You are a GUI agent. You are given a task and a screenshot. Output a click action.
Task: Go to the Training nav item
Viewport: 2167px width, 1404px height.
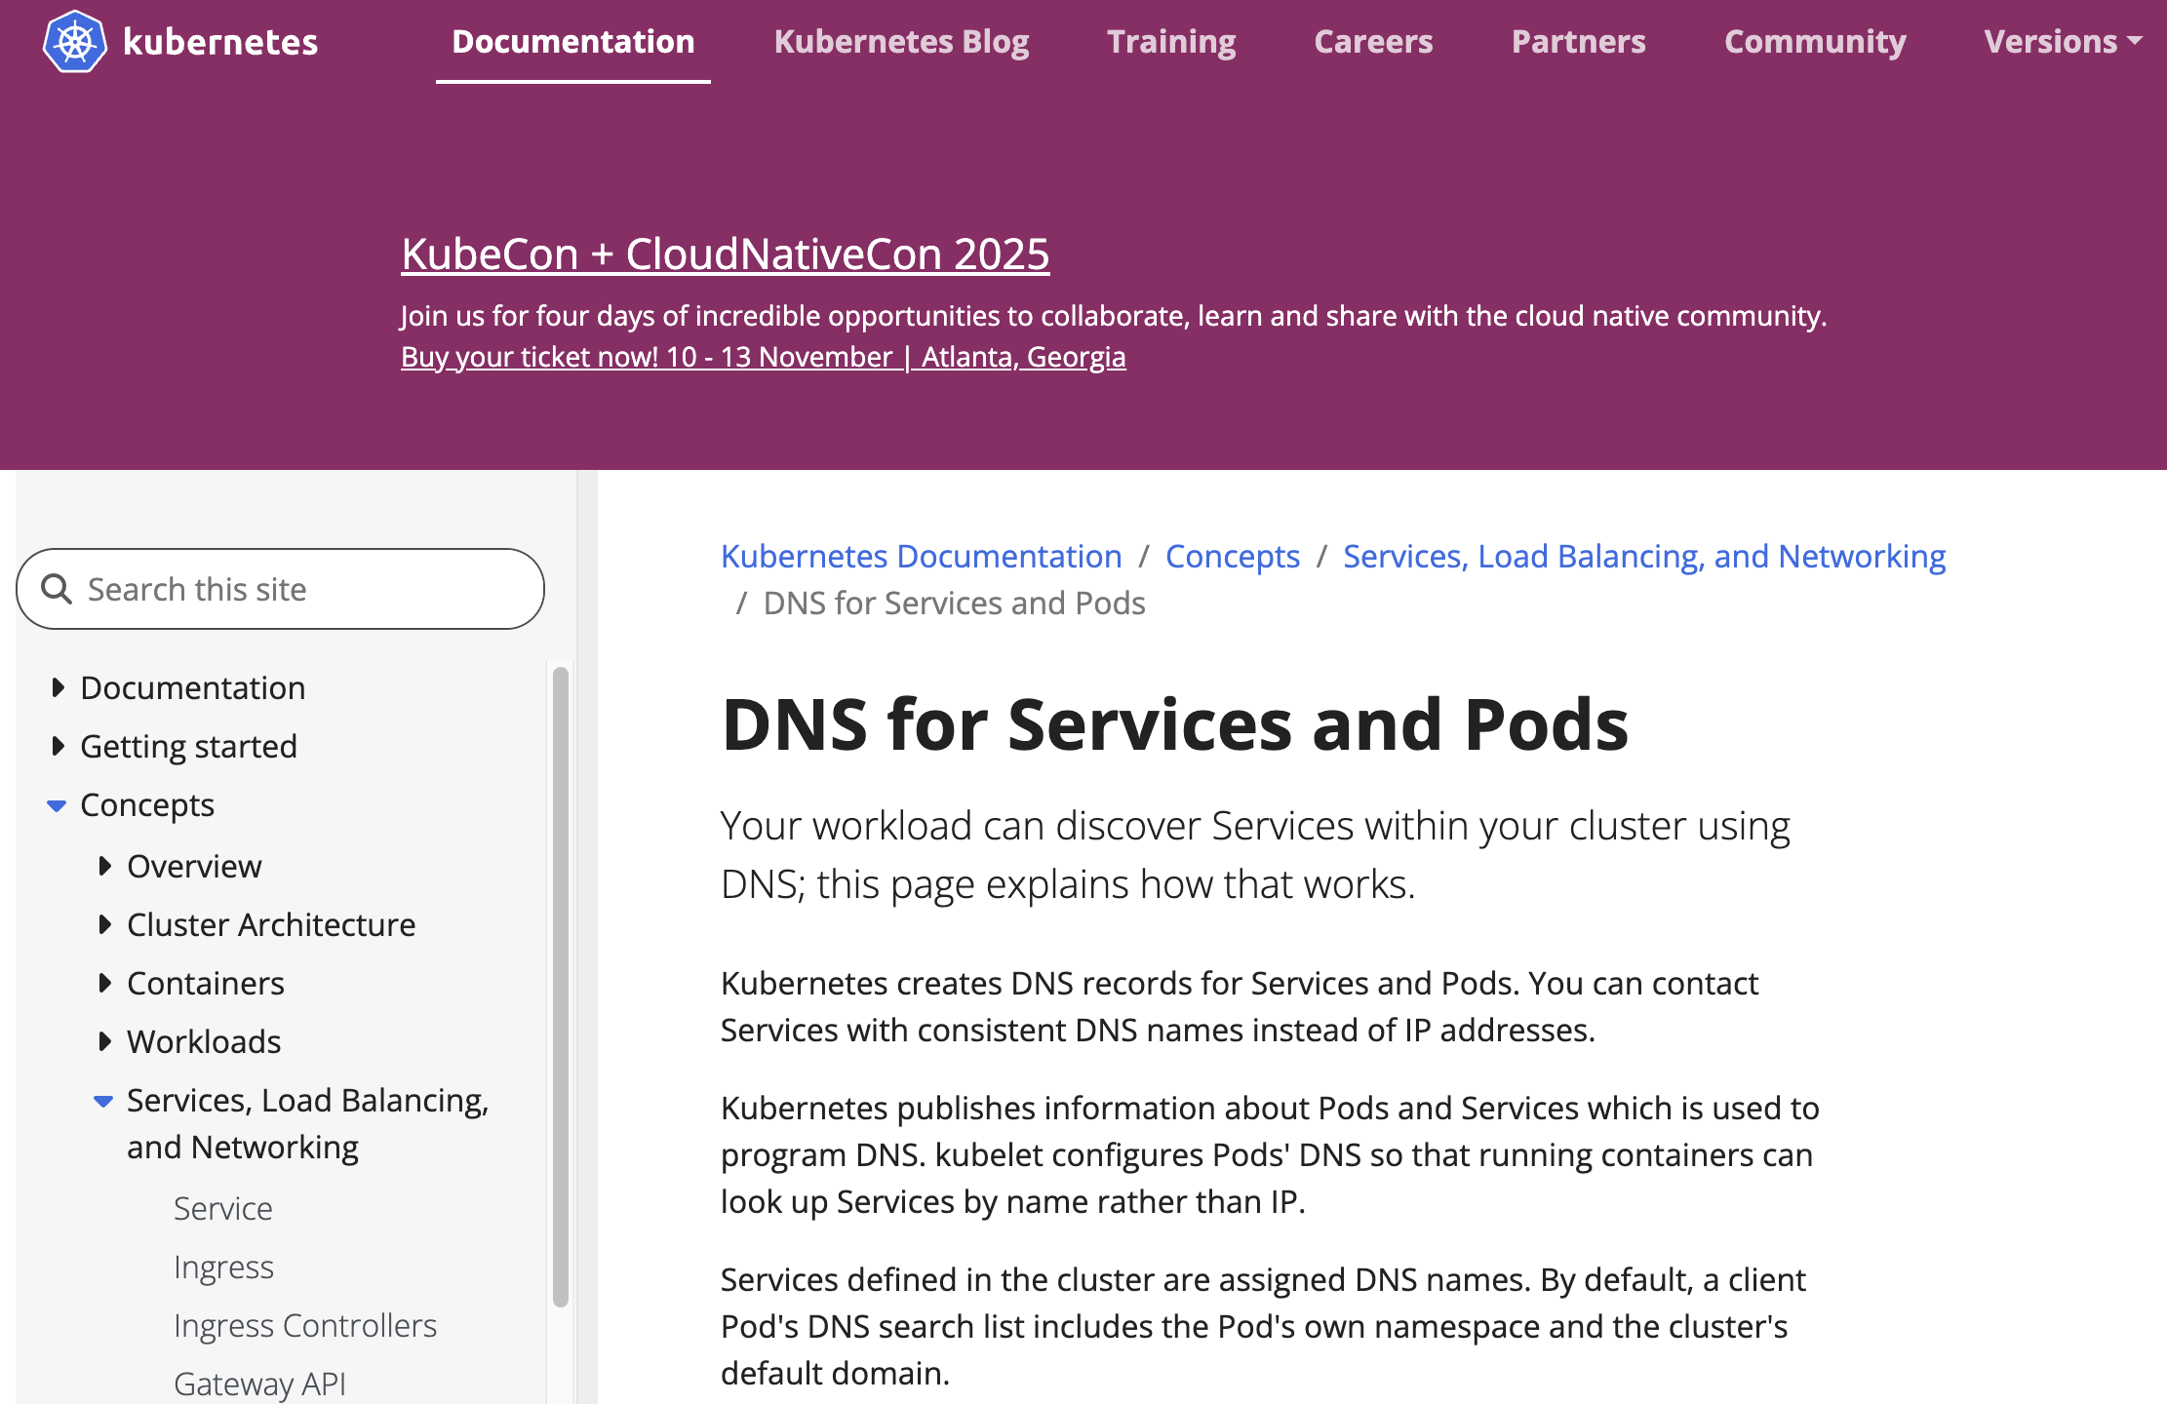[x=1171, y=42]
